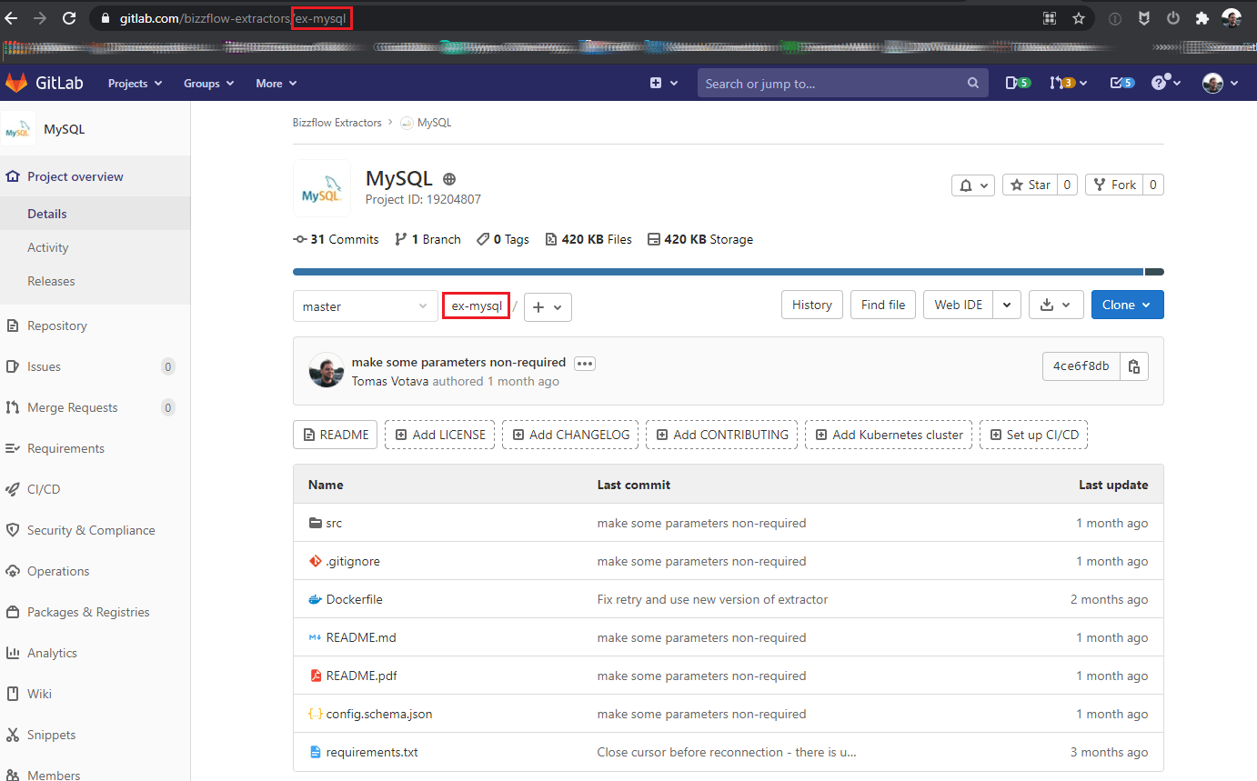Open the issues counter icon in navbar
The image size is (1257, 781).
coord(1018,83)
